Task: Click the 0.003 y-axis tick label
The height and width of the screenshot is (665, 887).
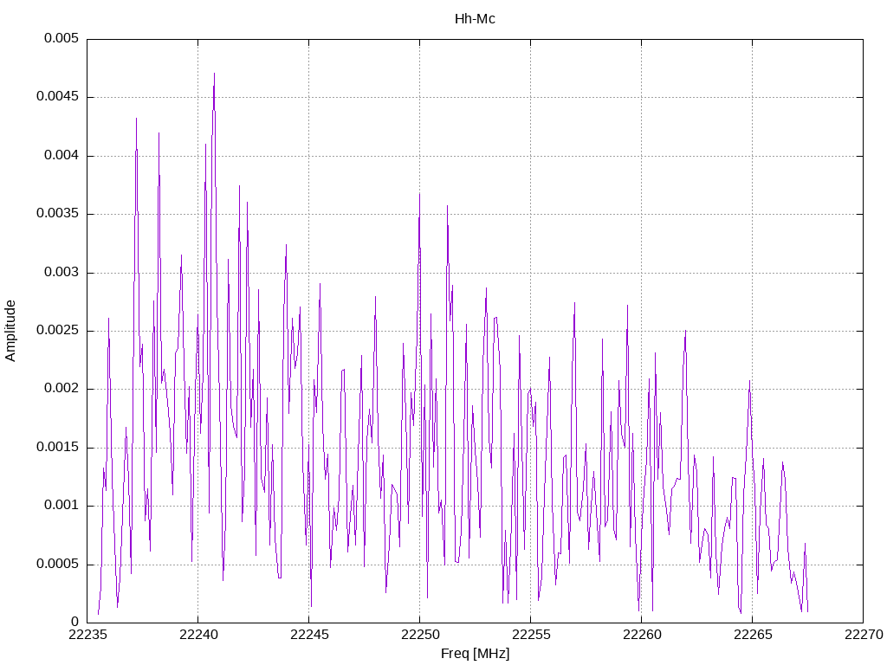Action: [62, 272]
